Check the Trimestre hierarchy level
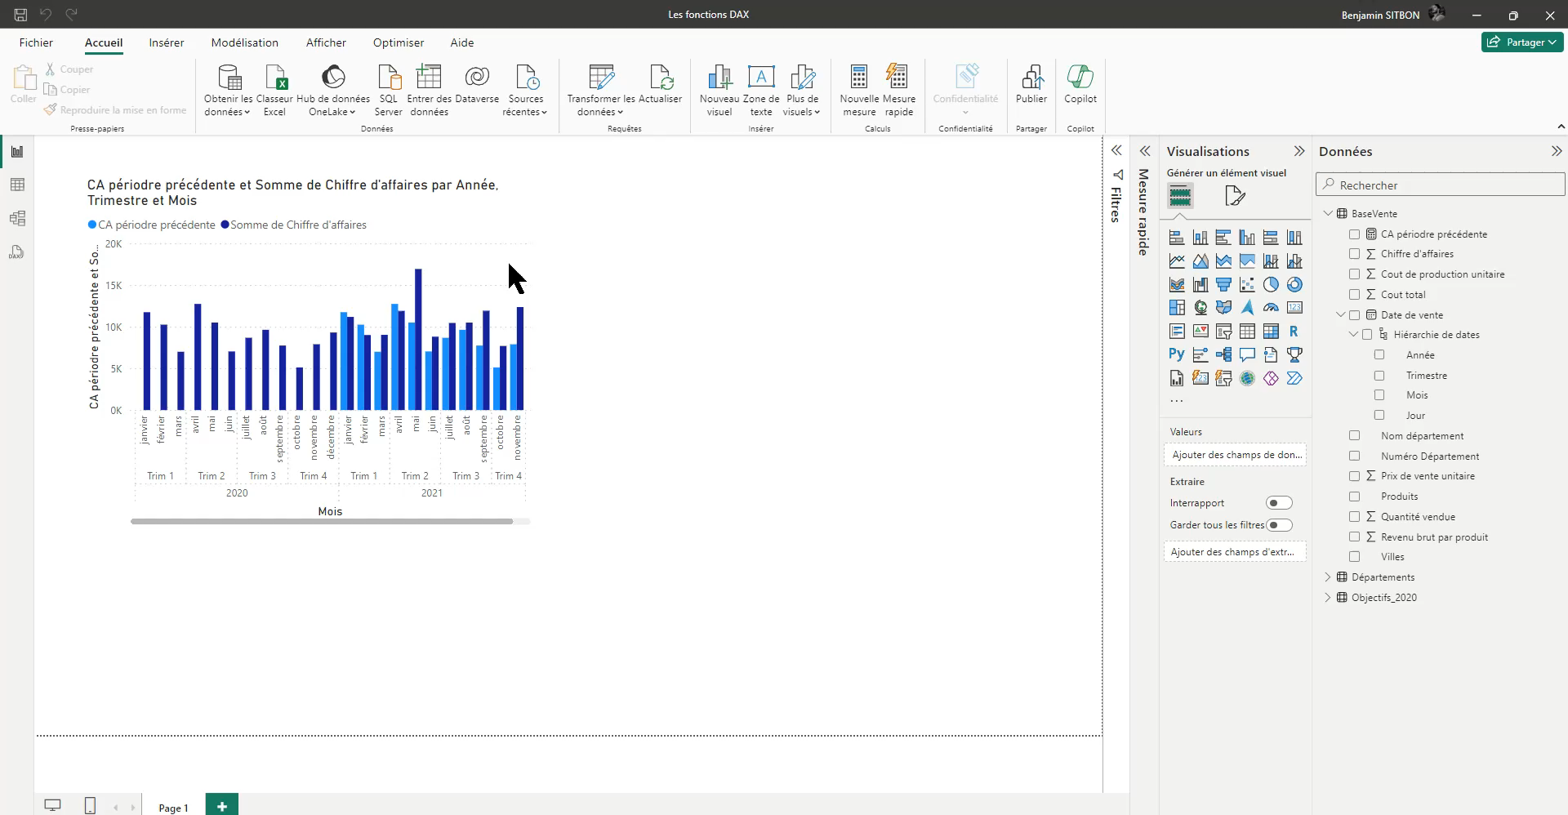Screen dimensions: 1568x815 tap(1379, 376)
